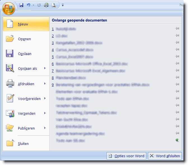Expand the Opslaan als submenu arrow

coord(45,69)
